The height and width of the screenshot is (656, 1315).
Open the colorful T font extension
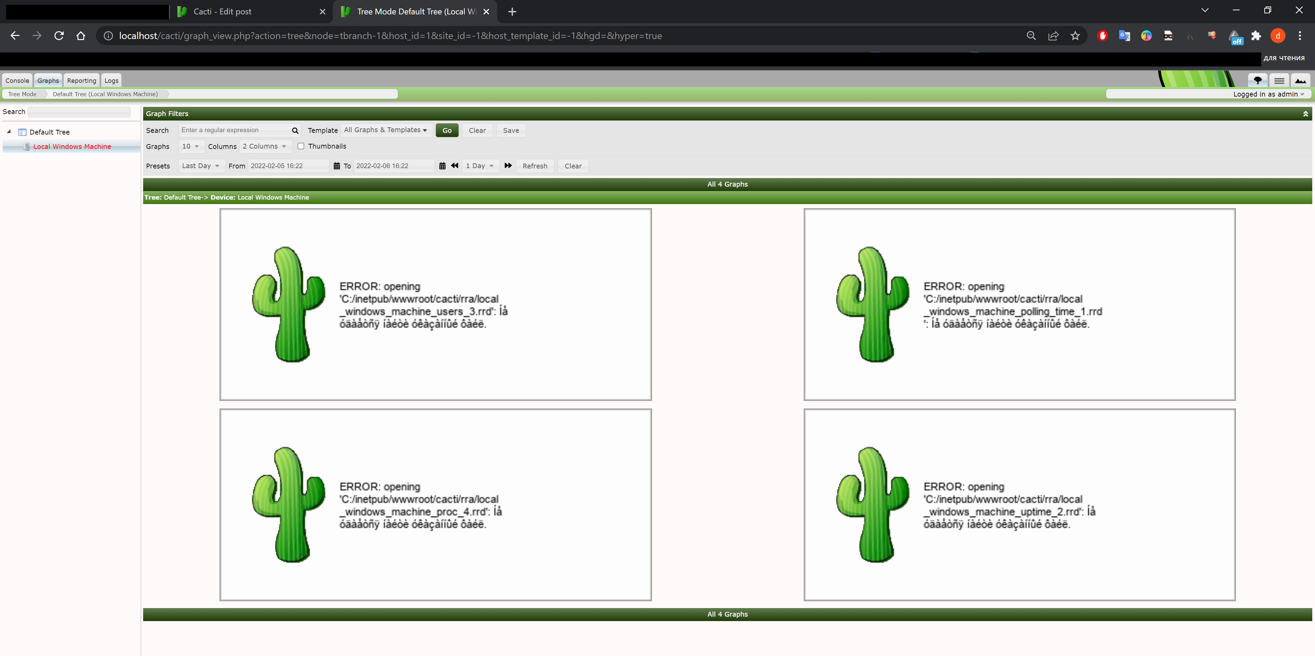(1146, 36)
